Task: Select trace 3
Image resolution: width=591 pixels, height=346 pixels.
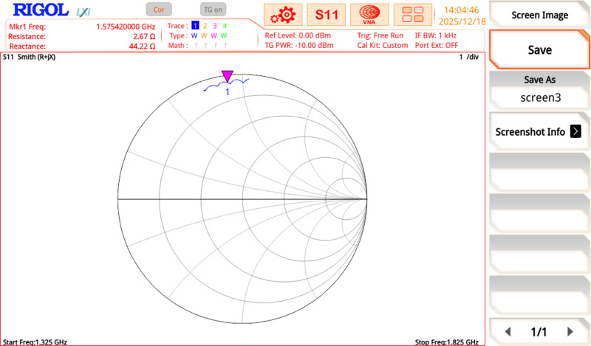Action: pos(215,26)
